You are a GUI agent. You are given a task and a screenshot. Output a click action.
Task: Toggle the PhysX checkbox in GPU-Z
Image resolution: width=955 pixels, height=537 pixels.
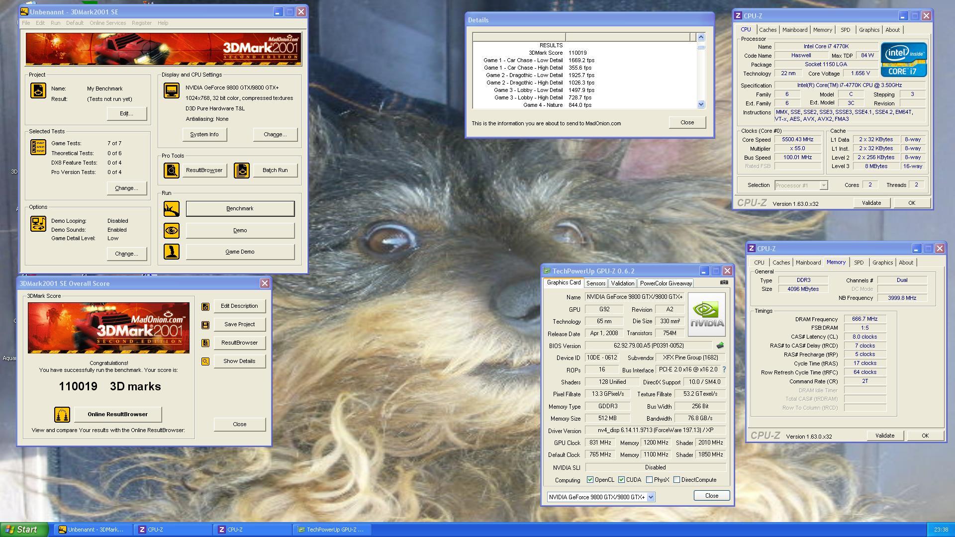tap(649, 480)
